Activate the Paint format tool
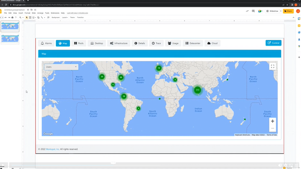 coord(16,17)
